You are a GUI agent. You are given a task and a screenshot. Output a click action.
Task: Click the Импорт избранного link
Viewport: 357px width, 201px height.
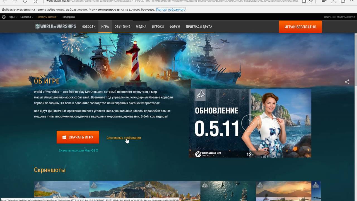click(x=171, y=9)
